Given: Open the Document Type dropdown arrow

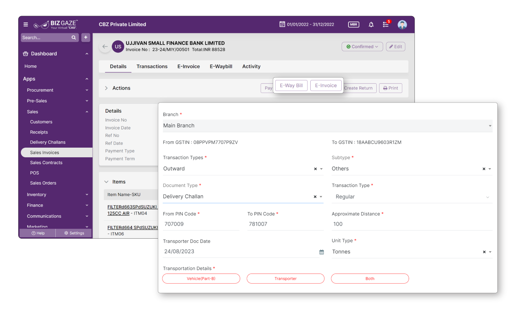Looking at the screenshot, I should [321, 197].
